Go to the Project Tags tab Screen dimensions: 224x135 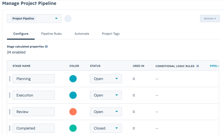click(x=111, y=34)
